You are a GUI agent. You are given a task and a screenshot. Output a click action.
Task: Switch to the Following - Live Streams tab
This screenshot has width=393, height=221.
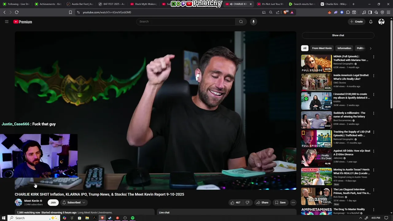(x=16, y=4)
